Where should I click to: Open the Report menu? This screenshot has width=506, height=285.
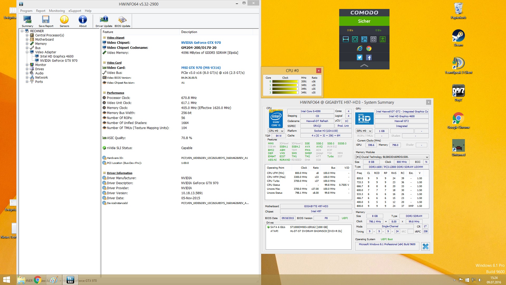[41, 11]
